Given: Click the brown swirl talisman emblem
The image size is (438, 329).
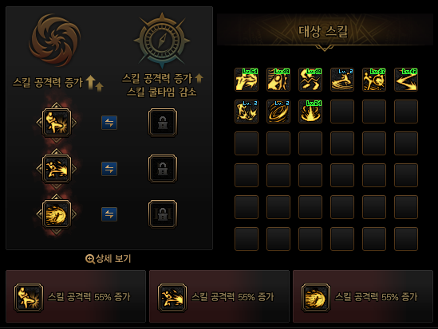Looking at the screenshot, I should click(x=55, y=40).
